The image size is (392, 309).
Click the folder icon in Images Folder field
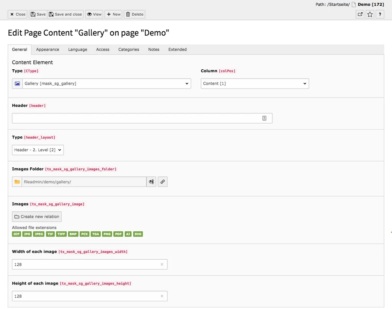[x=16, y=181]
